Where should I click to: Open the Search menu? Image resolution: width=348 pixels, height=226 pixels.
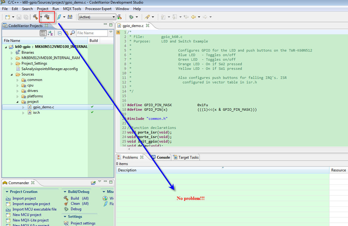(27, 9)
